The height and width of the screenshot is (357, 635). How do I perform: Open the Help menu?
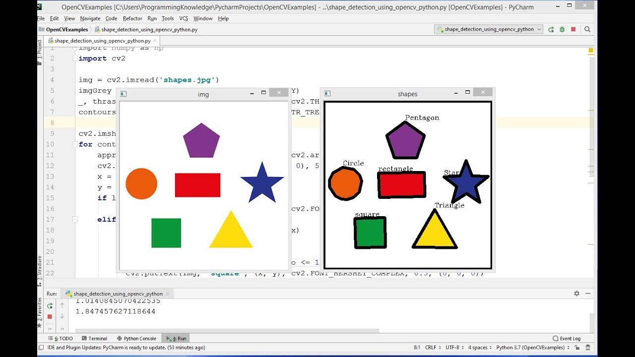coord(223,18)
